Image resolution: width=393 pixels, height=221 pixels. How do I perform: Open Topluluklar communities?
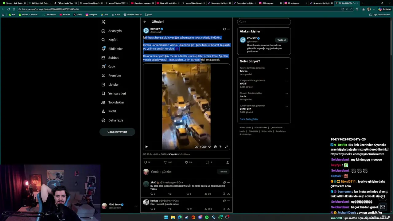(x=113, y=102)
